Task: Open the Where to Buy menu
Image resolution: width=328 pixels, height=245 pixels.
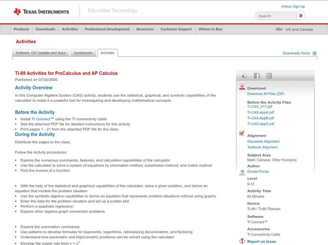Action: click(x=210, y=29)
